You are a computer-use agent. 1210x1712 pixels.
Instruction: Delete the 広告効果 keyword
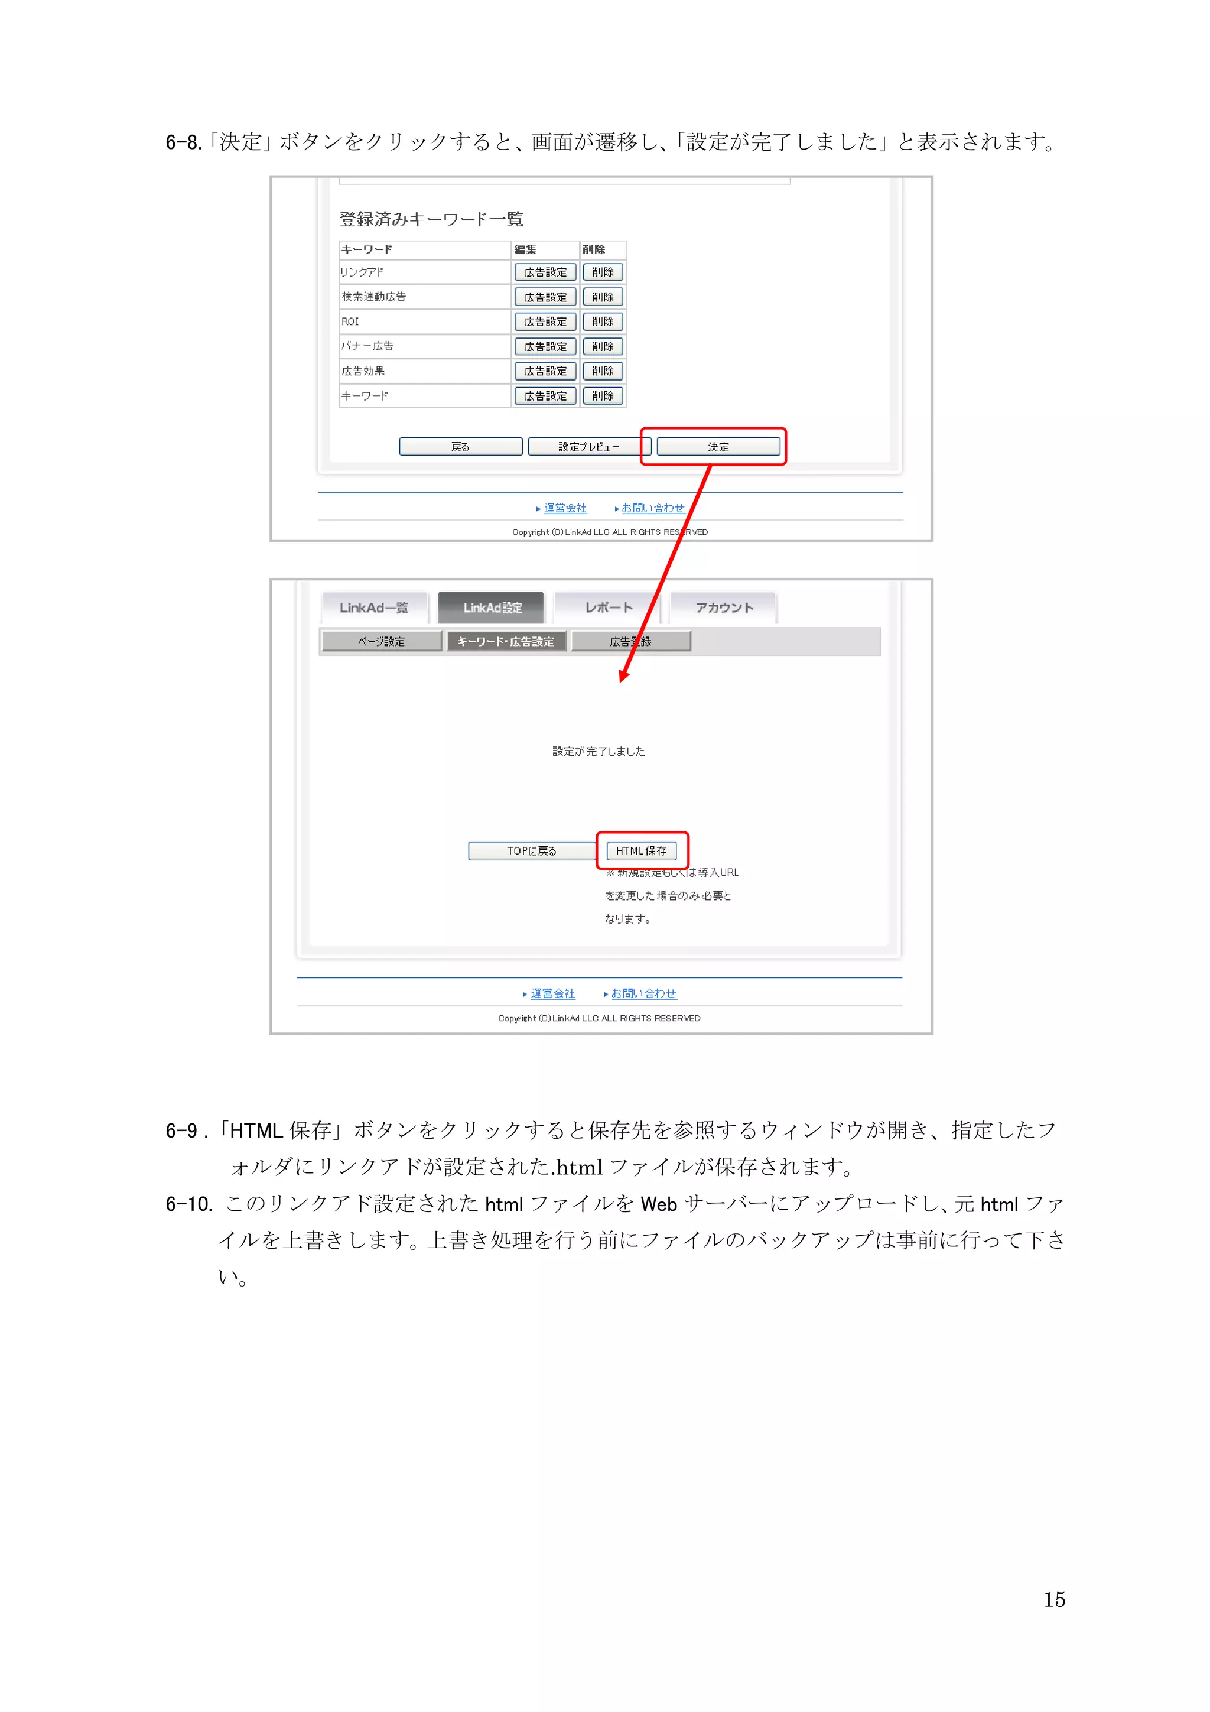[x=603, y=371]
